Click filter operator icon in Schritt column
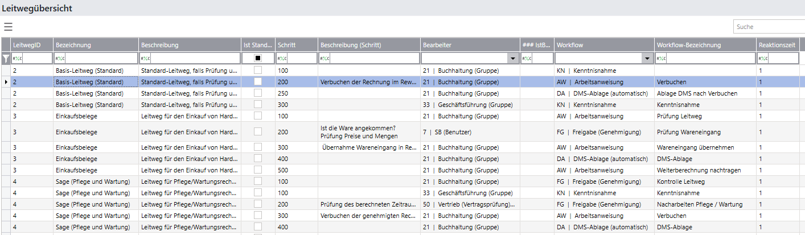Image resolution: width=805 pixels, height=235 pixels. click(282, 58)
